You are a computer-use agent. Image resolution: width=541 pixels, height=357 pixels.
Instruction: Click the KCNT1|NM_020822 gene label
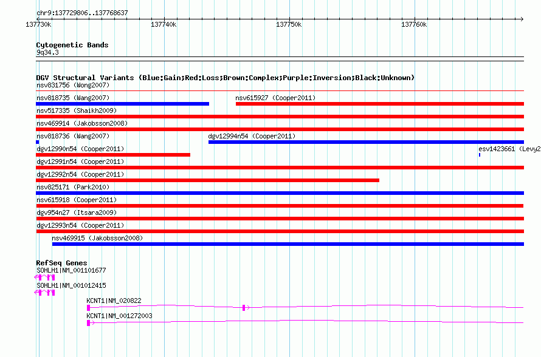coord(114,301)
